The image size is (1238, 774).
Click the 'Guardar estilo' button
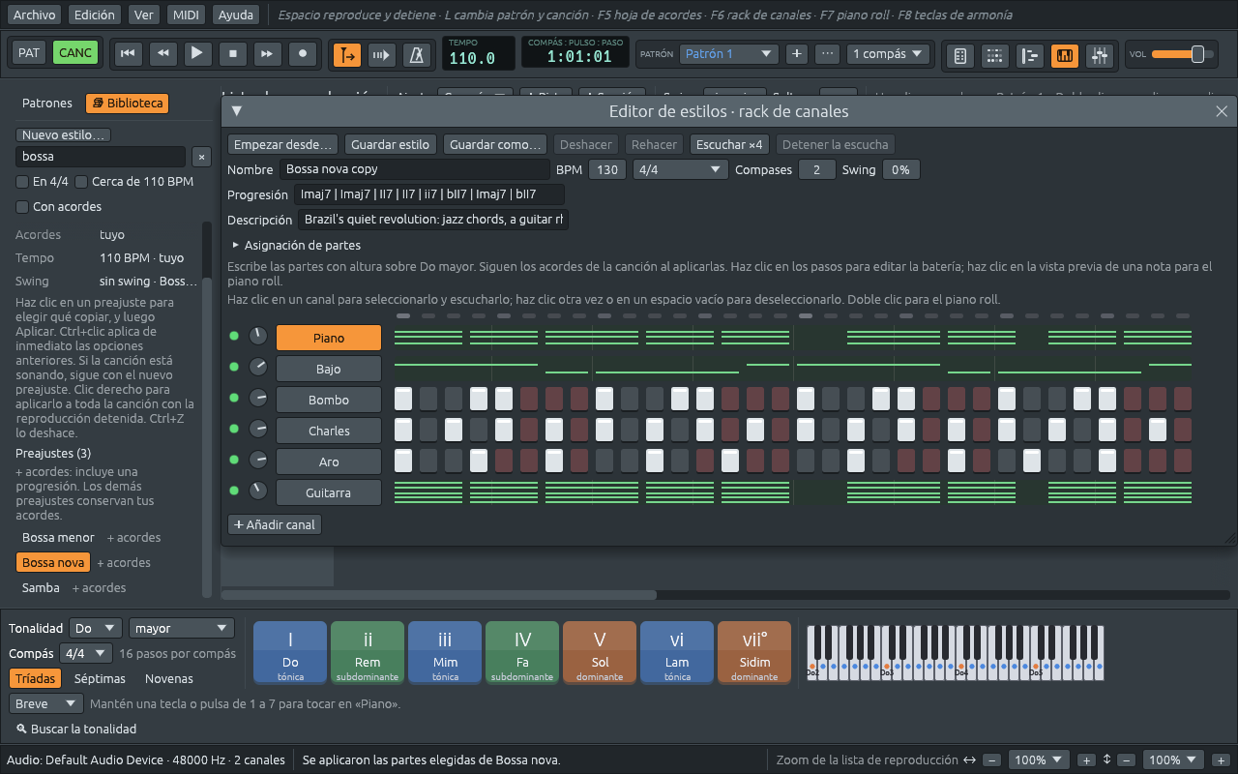tap(390, 144)
